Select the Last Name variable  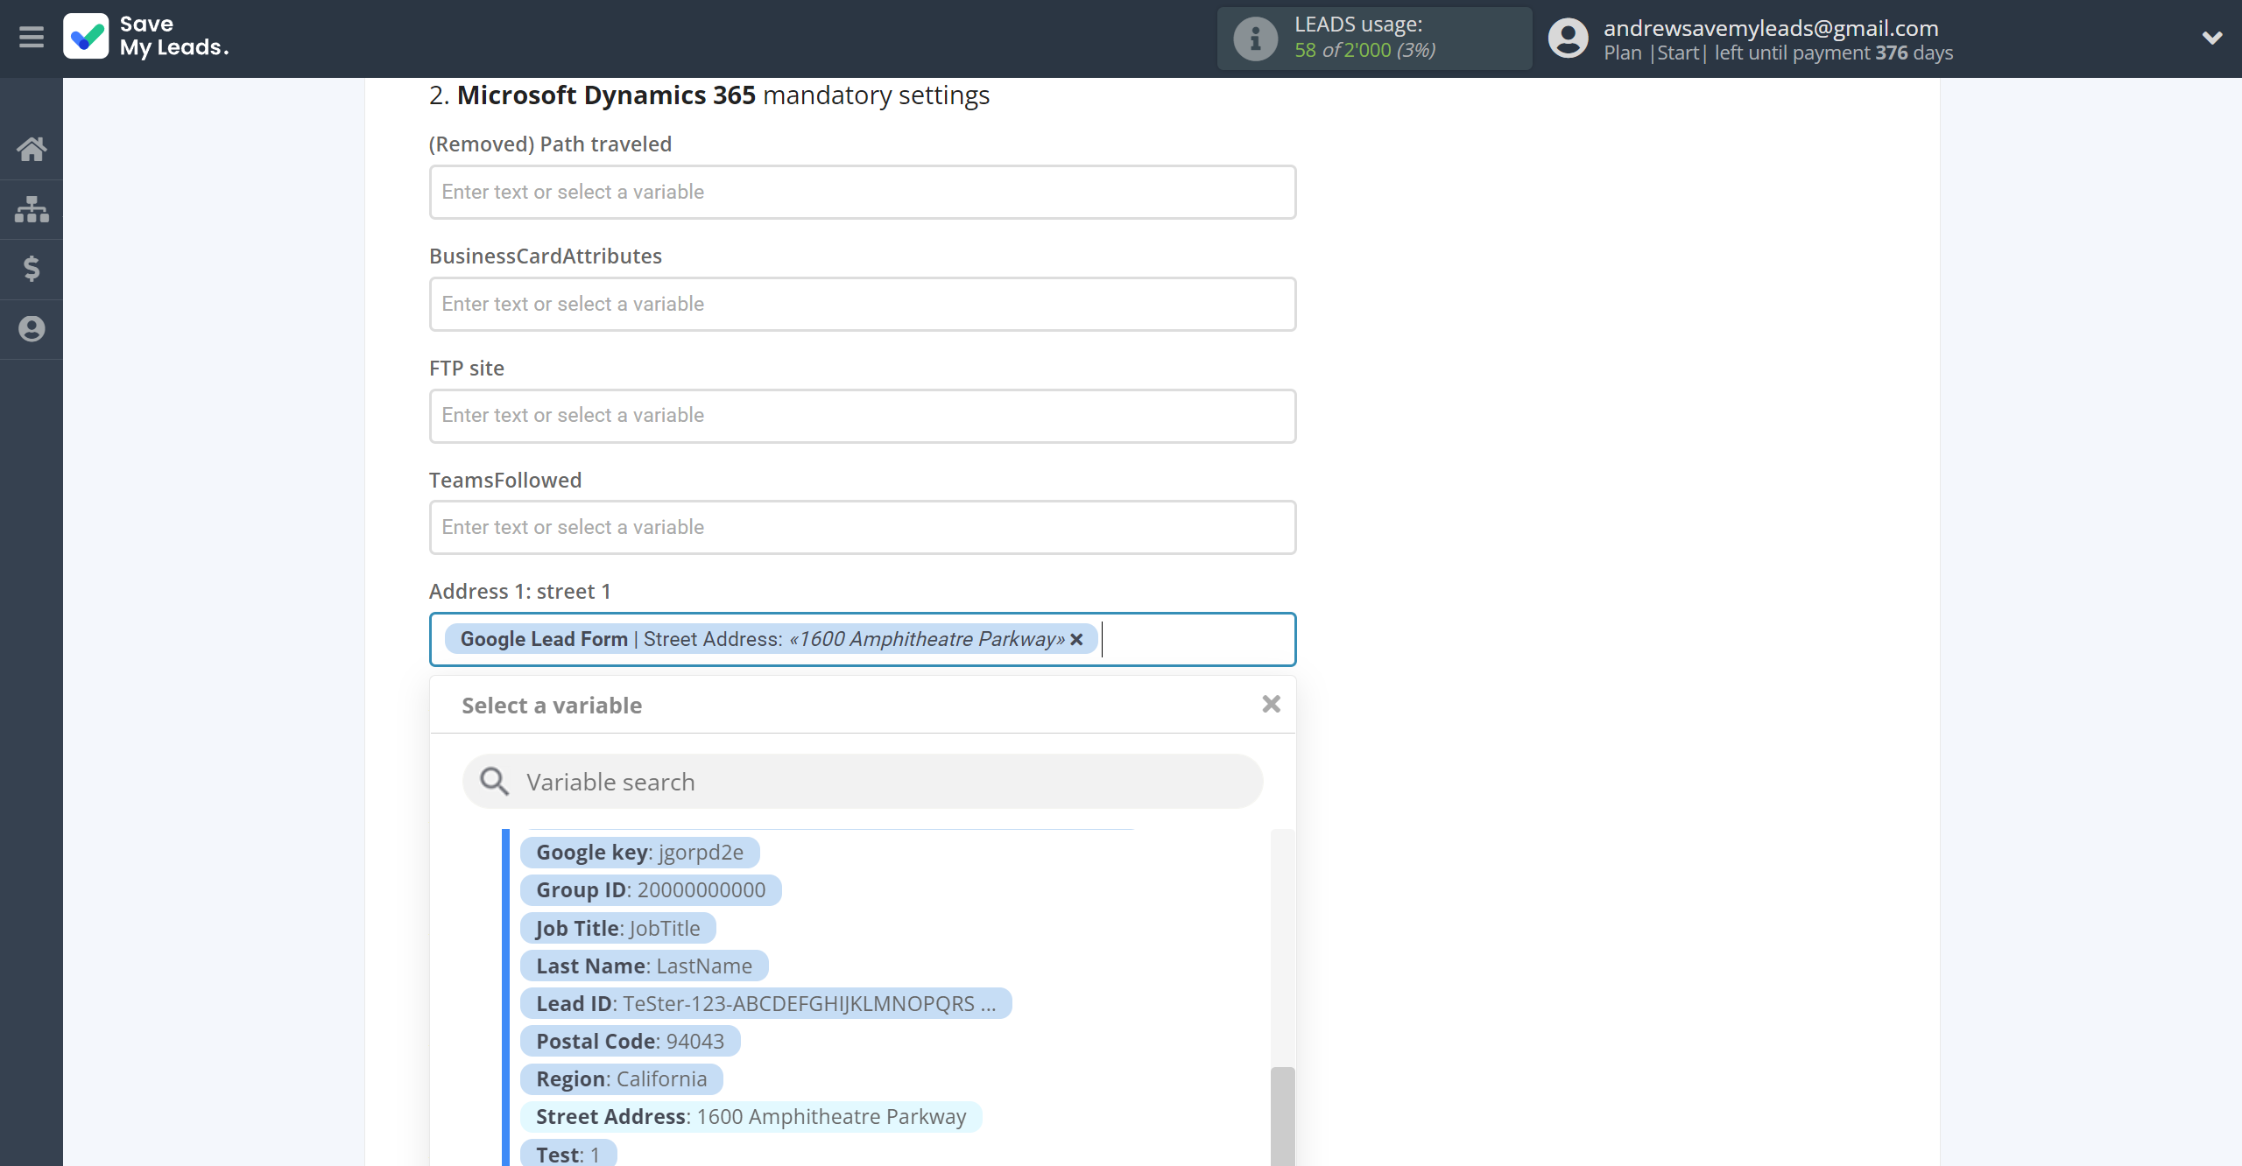point(644,966)
